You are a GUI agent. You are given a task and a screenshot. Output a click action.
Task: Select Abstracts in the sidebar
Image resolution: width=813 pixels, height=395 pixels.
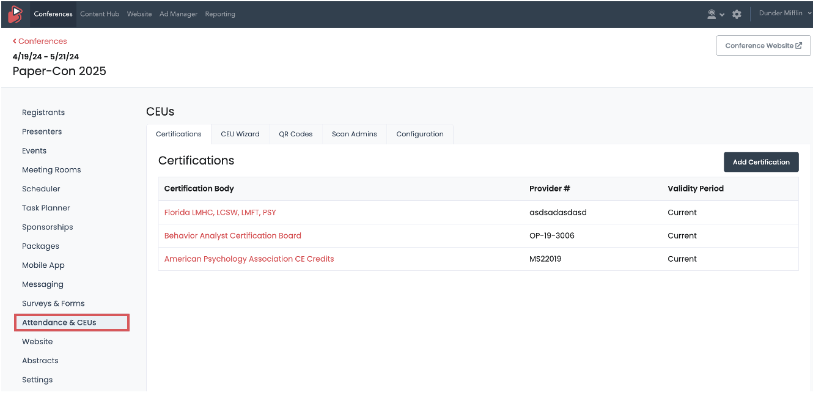coord(40,361)
